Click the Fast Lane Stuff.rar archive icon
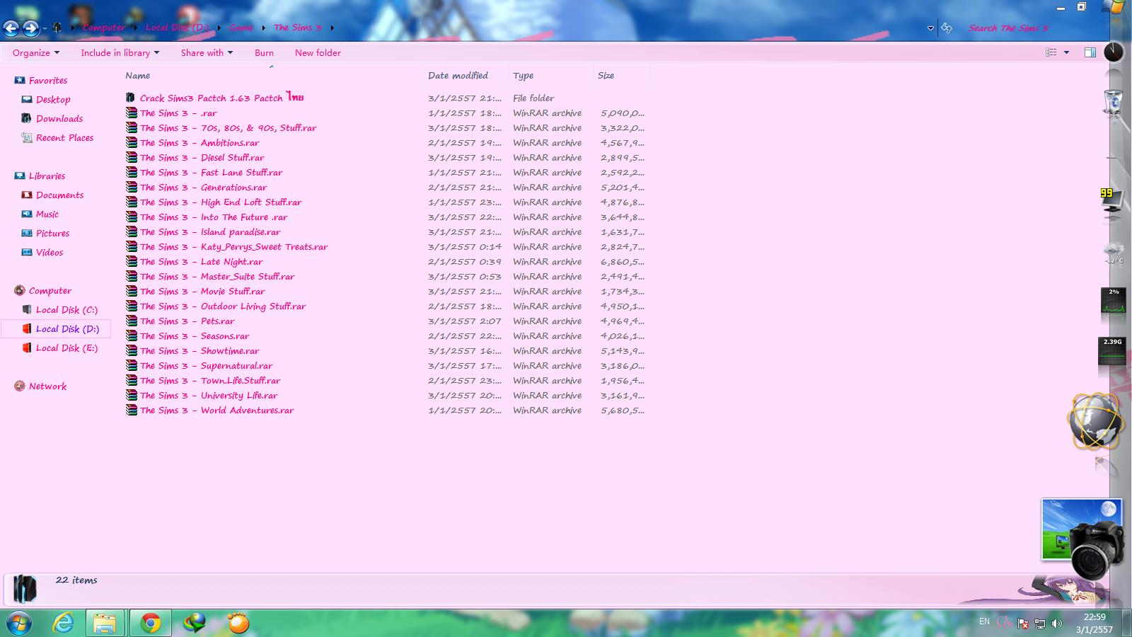The height and width of the screenshot is (637, 1132). [x=131, y=172]
